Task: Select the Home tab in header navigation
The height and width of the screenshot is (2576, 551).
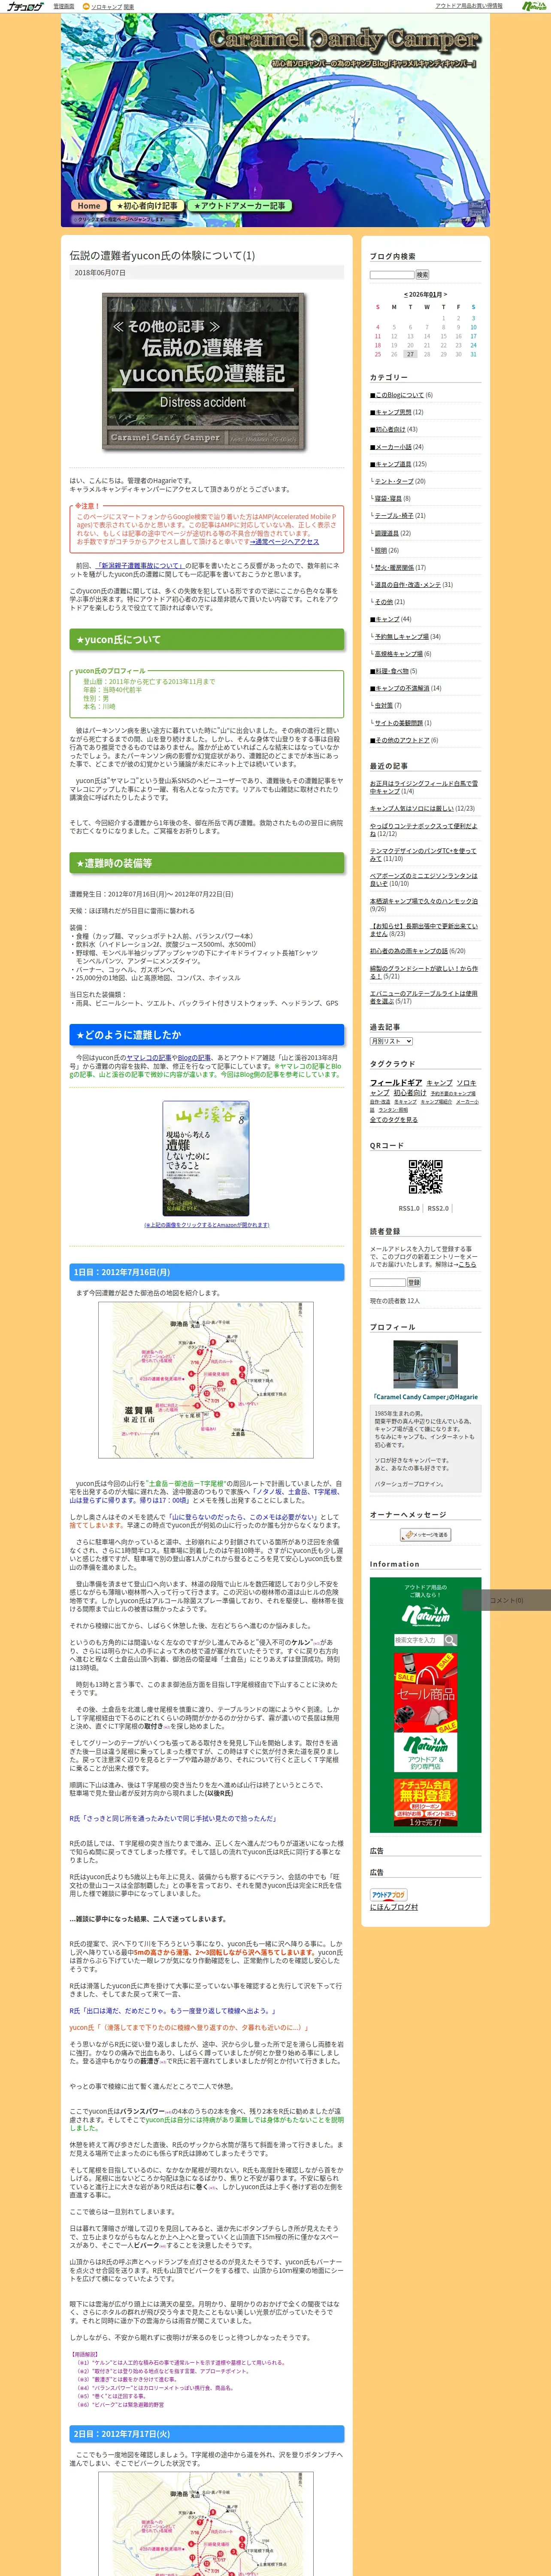Action: coord(89,206)
